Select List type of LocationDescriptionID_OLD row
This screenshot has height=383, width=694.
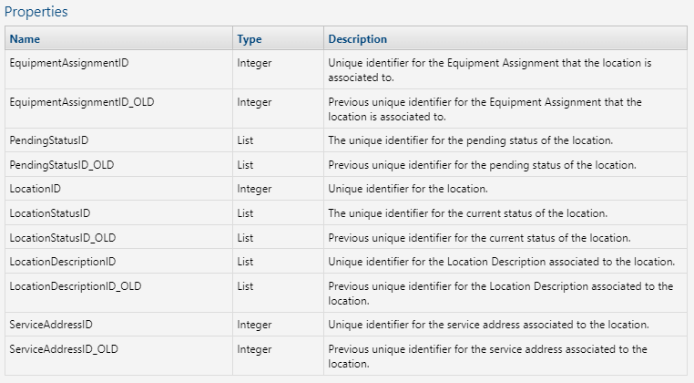245,286
